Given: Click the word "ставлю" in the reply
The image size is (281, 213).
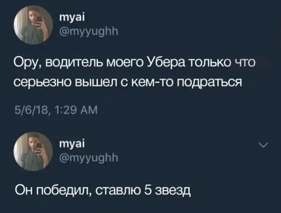Looking at the screenshot, I should tap(118, 190).
